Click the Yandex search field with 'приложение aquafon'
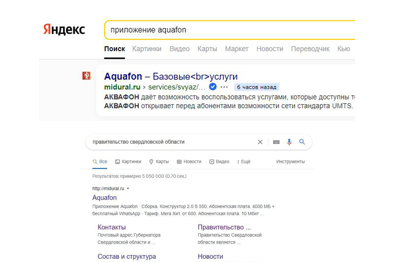This screenshot has width=394, height=262. (x=230, y=30)
